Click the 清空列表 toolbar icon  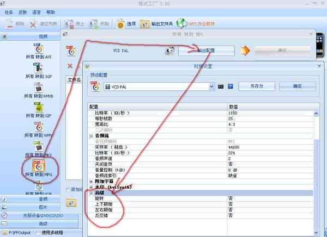pos(33,24)
